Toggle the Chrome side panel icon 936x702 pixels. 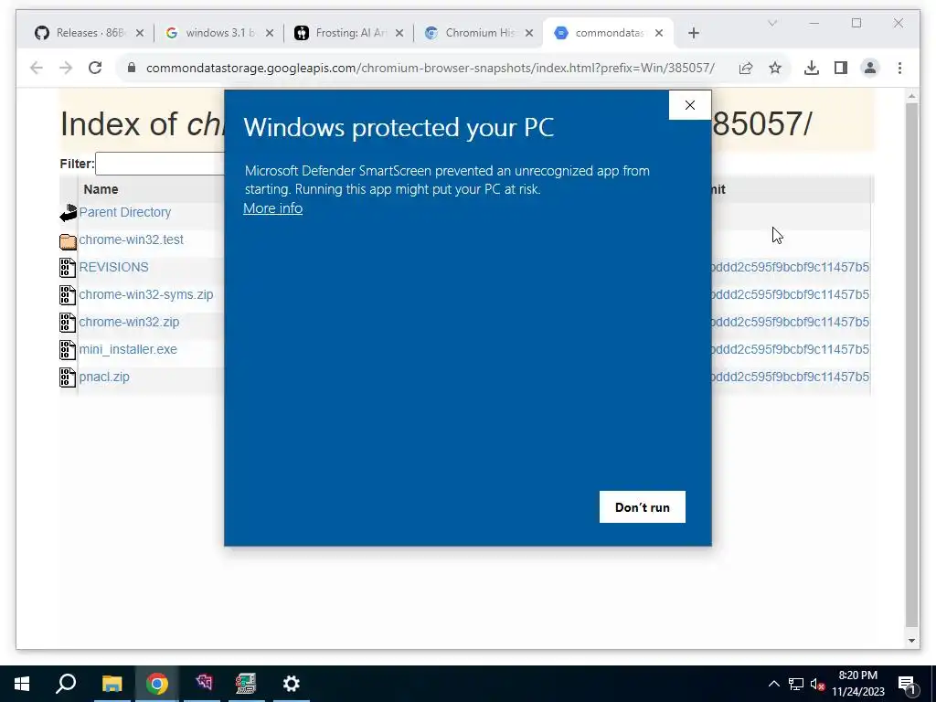841,68
